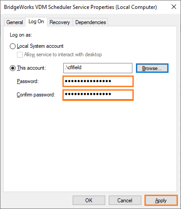Viewport: 181px width, 209px height.
Task: Click empty area below the password fields
Action: tap(90, 146)
